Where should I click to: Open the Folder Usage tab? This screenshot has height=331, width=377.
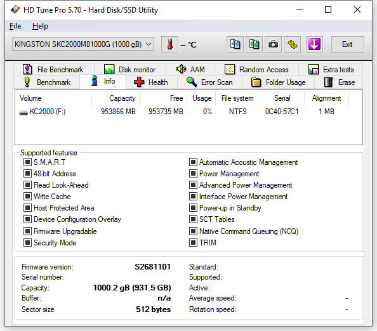click(x=279, y=82)
